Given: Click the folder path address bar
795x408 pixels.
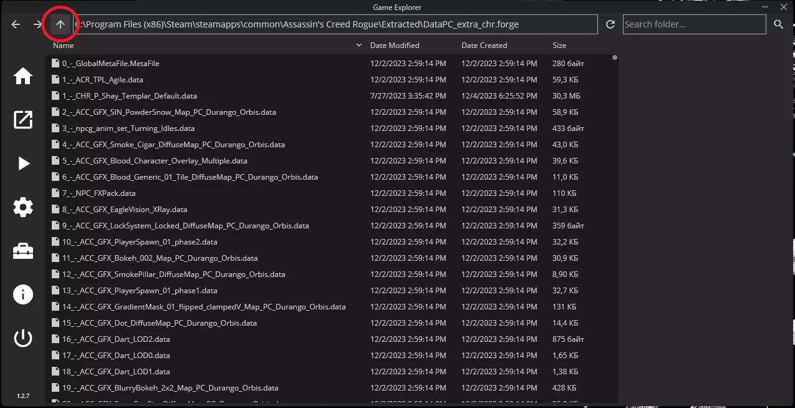Looking at the screenshot, I should tap(335, 24).
